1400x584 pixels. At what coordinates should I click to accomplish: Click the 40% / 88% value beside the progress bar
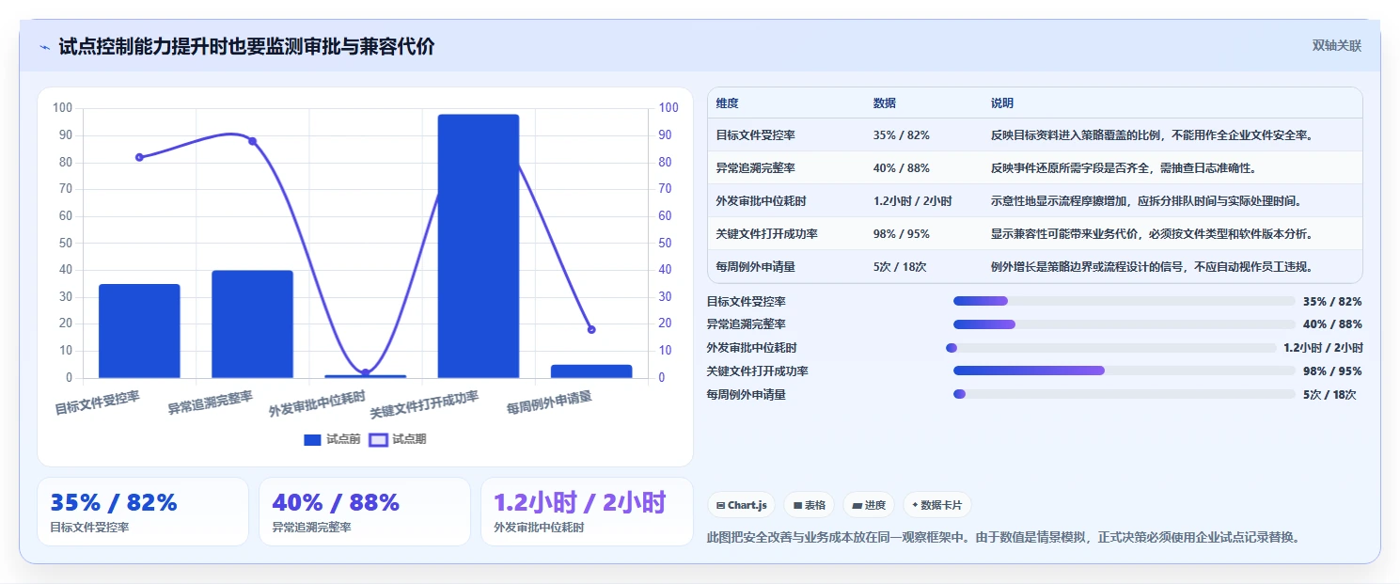click(1332, 324)
